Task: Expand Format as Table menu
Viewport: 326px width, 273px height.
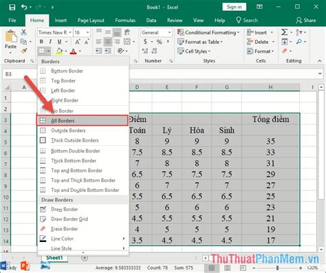Action: tap(200, 42)
